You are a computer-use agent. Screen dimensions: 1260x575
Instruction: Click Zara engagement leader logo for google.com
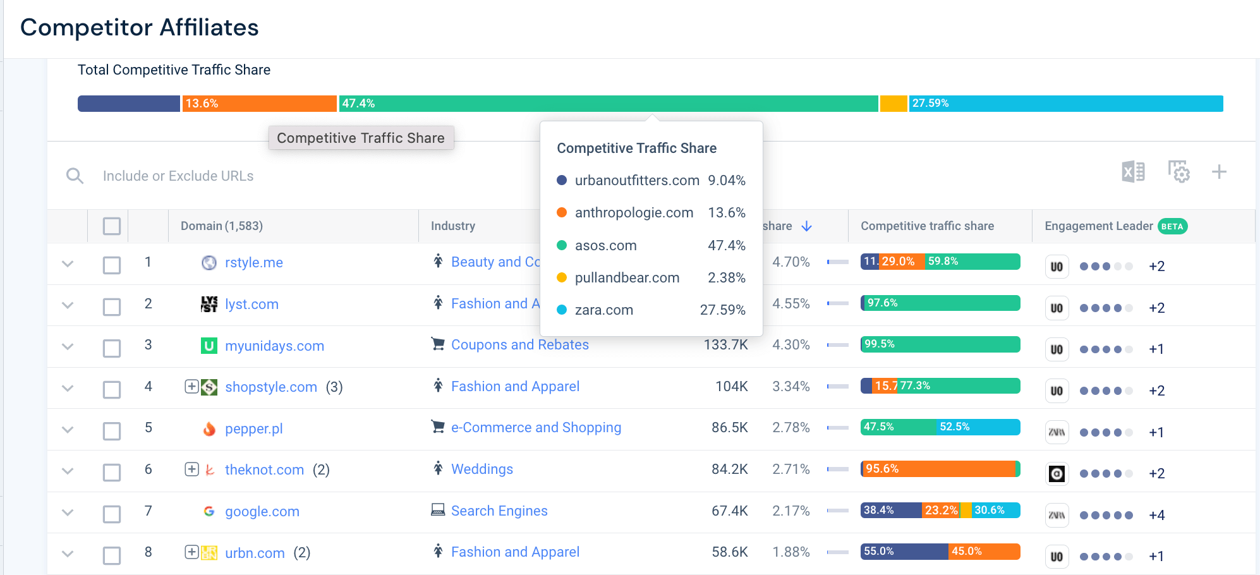pos(1057,515)
